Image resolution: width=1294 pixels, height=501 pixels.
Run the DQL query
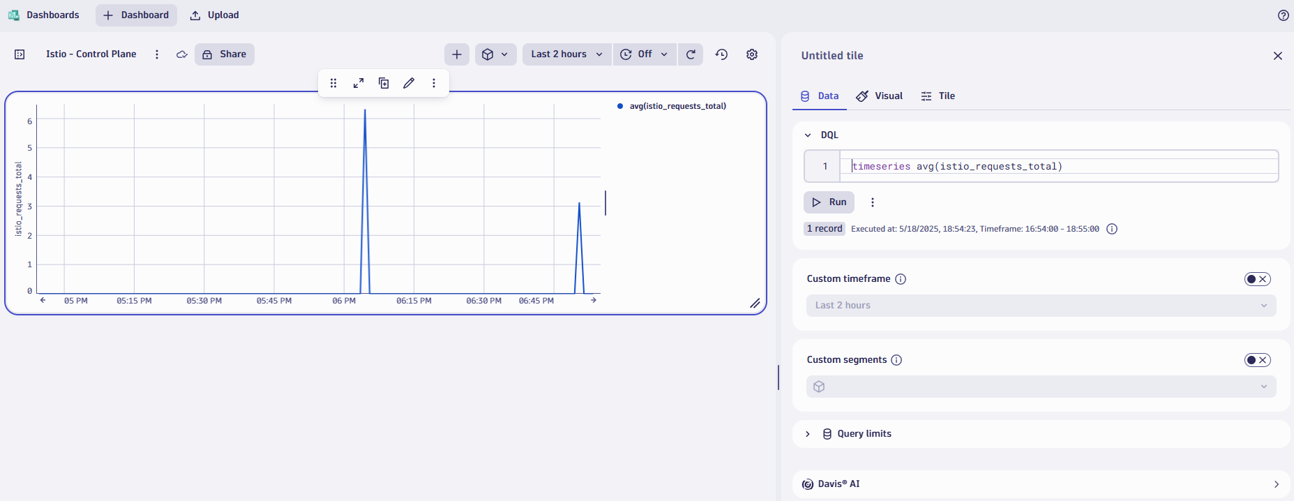[829, 202]
